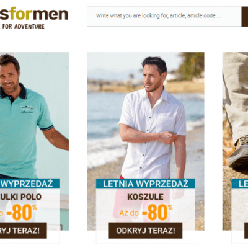The height and width of the screenshot is (248, 248).
Task: Open homepage via the sformen logo
Action: click(x=34, y=14)
